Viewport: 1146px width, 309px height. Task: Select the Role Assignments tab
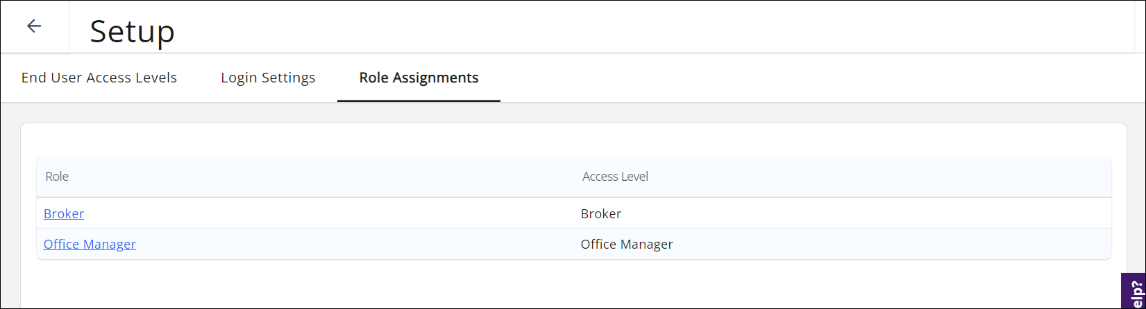pos(419,78)
